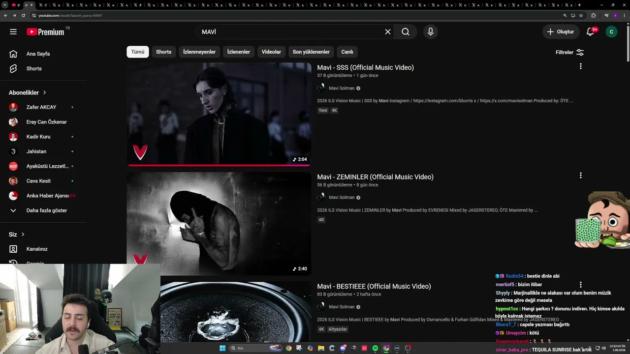Click the youtube.com address bar

point(295,15)
